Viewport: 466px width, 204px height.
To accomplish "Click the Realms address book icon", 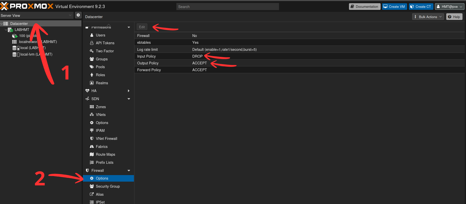I will pyautogui.click(x=92, y=83).
